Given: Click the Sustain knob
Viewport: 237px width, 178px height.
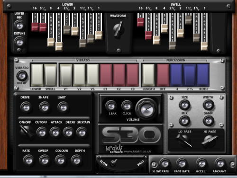Looking at the screenshot, I should (x=82, y=132).
